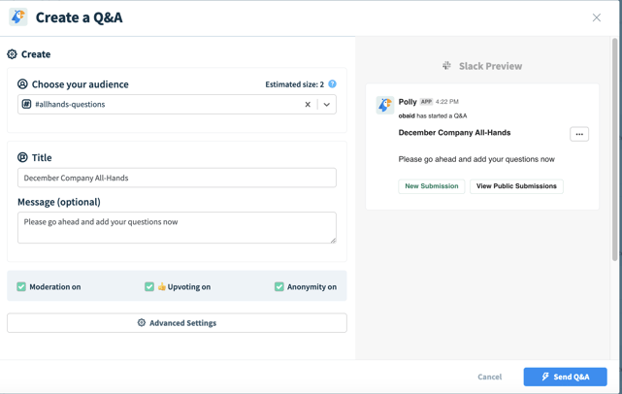Click 'obaid has started a Q&A' text

pyautogui.click(x=433, y=115)
